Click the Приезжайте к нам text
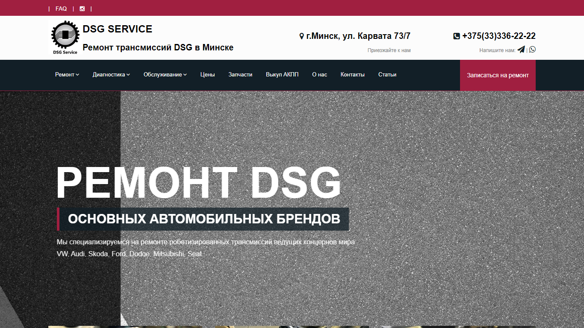Image resolution: width=584 pixels, height=328 pixels. pyautogui.click(x=389, y=50)
